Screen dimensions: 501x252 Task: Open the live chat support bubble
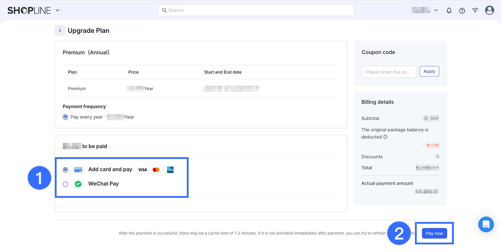(486, 224)
